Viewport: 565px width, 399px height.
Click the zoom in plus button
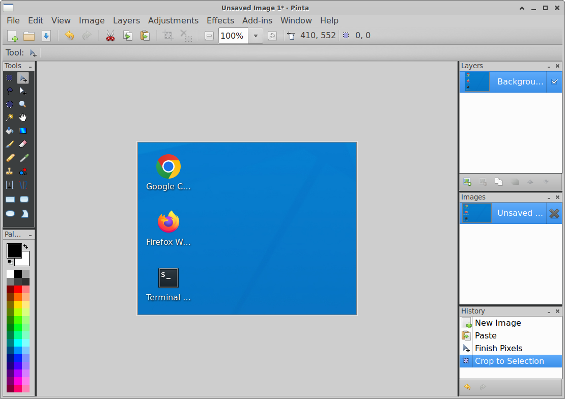pyautogui.click(x=272, y=36)
